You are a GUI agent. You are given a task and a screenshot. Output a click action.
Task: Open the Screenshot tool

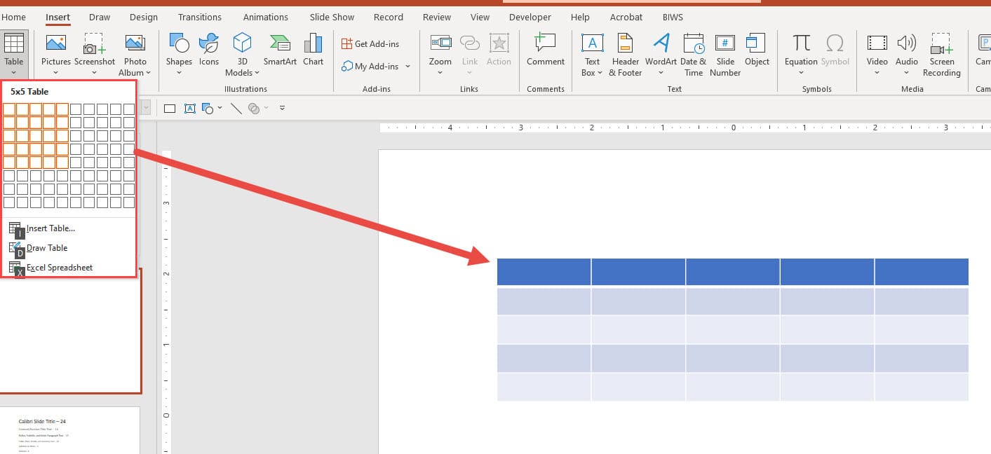95,50
